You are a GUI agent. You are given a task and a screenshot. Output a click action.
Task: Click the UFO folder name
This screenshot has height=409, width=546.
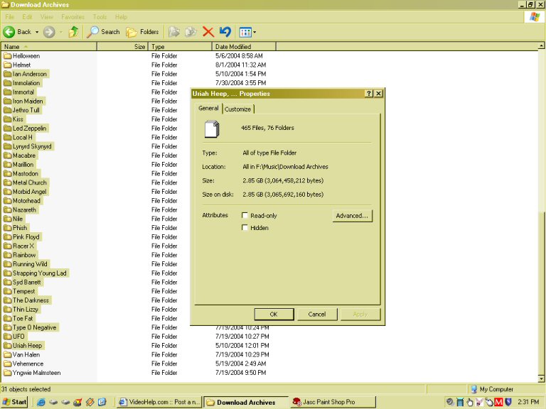pyautogui.click(x=18, y=337)
